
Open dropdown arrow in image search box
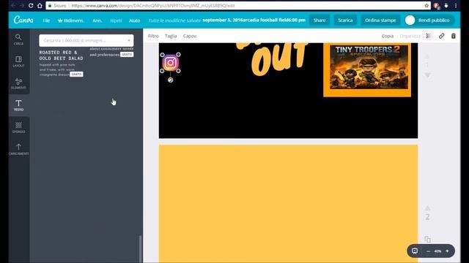click(129, 40)
